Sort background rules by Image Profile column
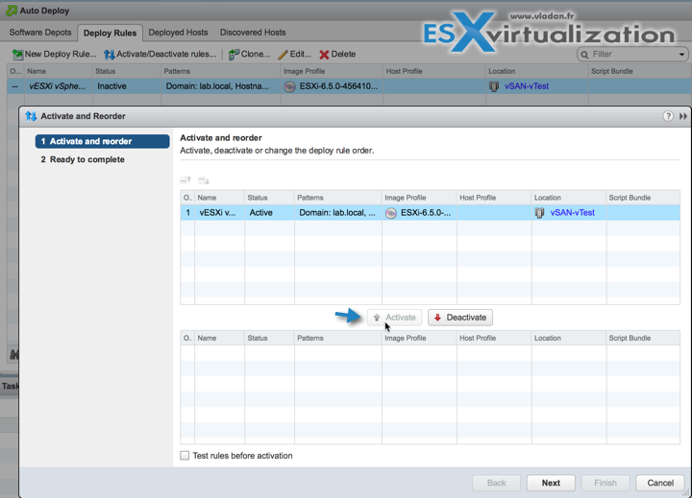Screen dimensions: 692x498 point(332,71)
